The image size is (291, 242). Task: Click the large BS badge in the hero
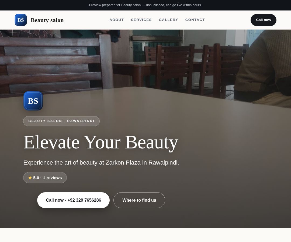[x=33, y=101]
